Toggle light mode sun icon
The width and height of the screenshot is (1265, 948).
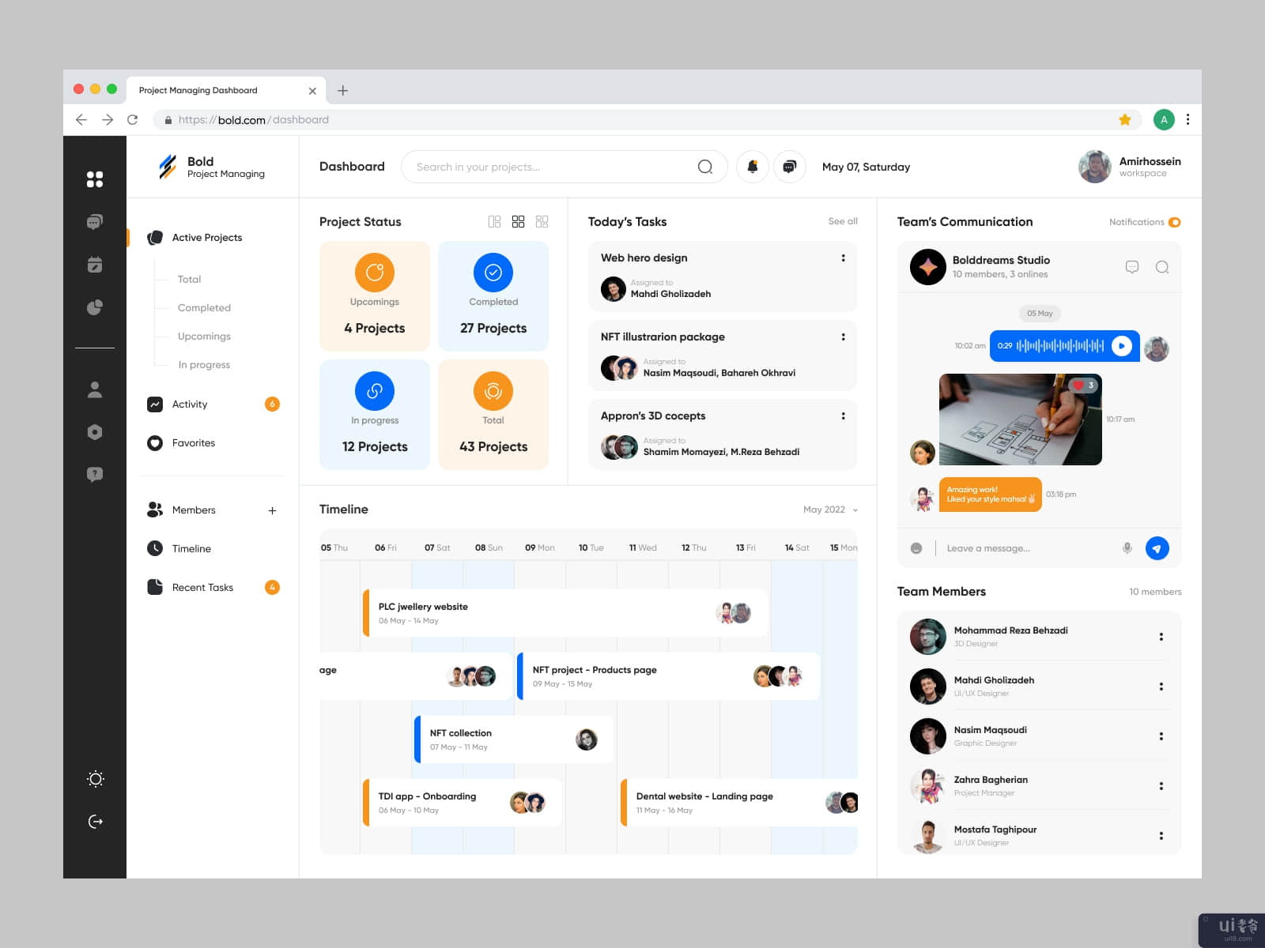click(x=95, y=779)
